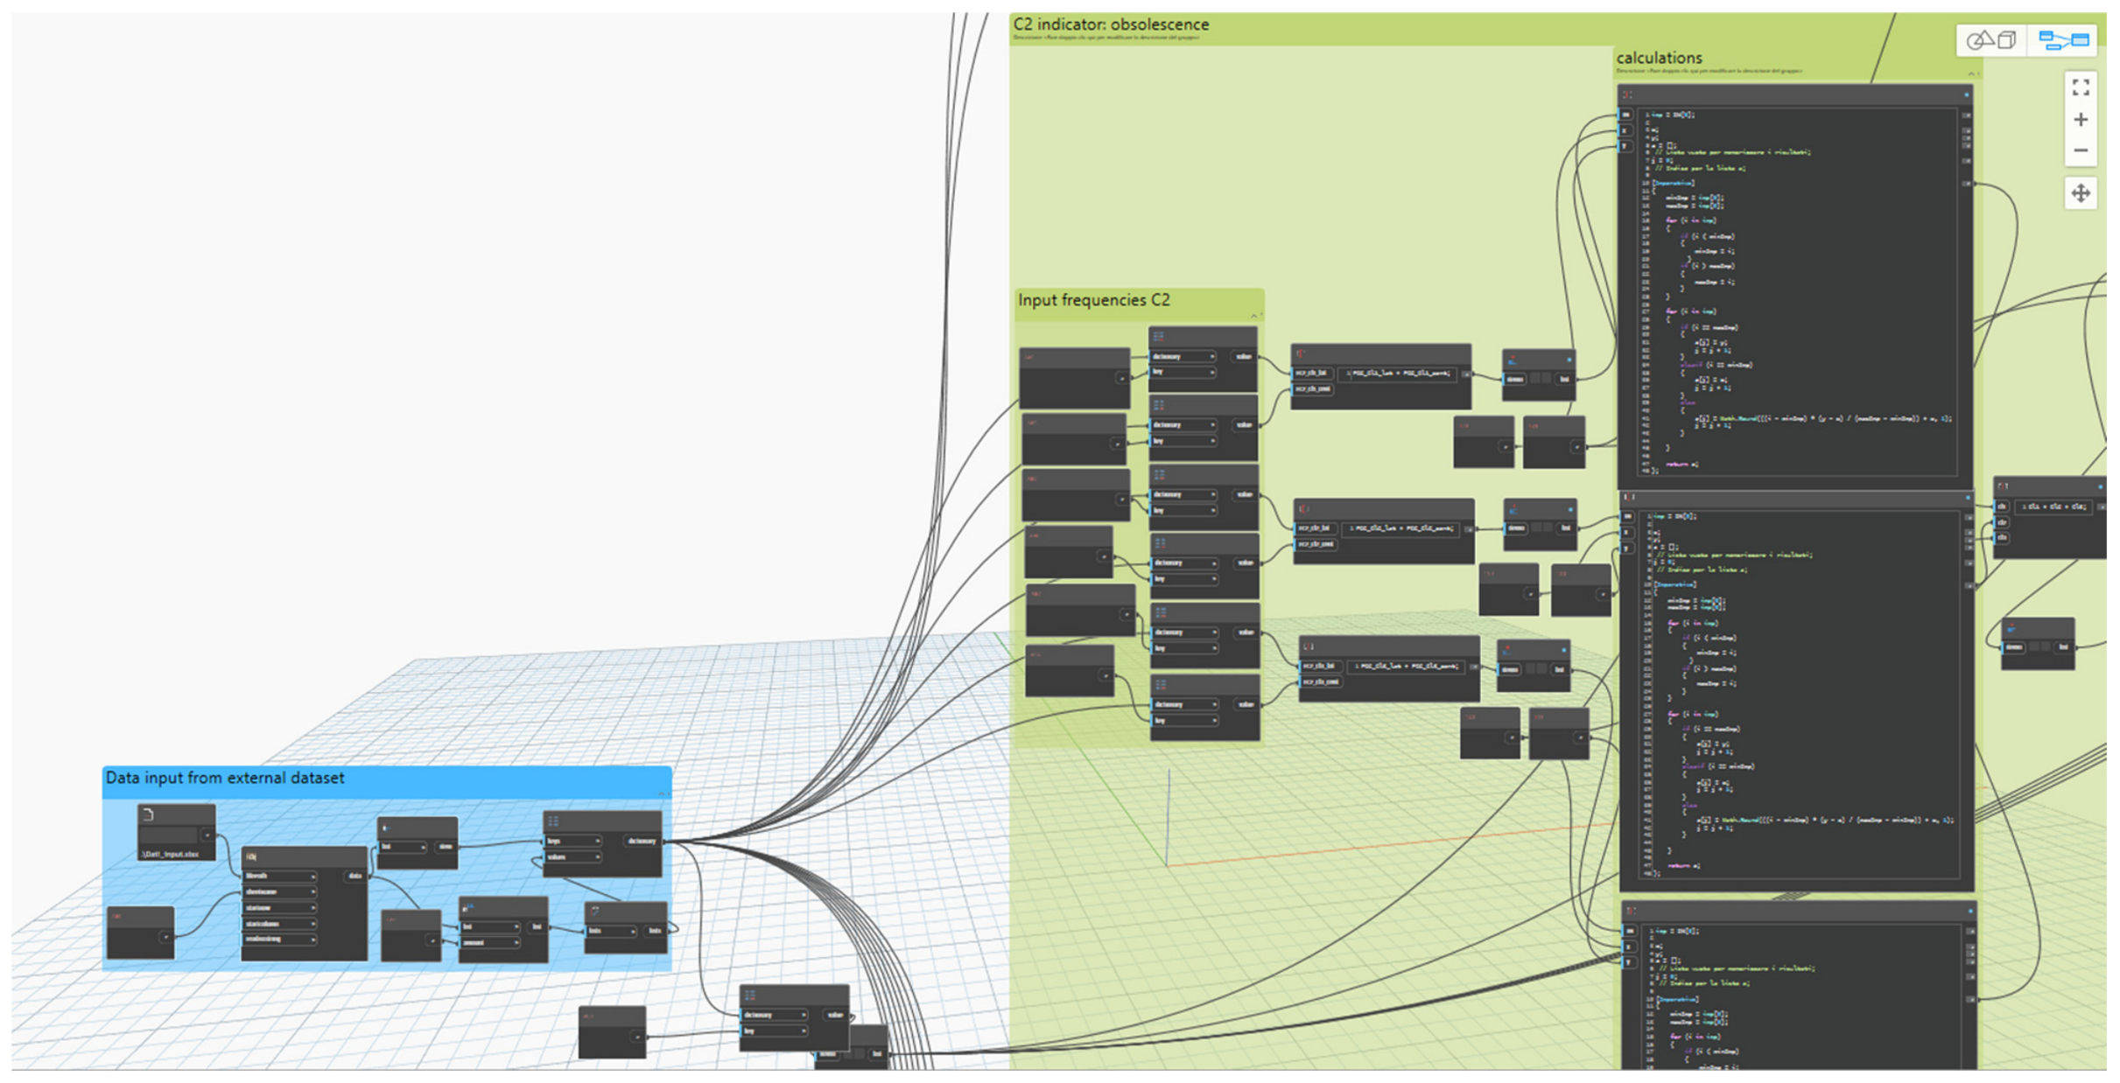Viewport: 2120px width, 1083px height.
Task: Click the Excel import node's header icon
Action: pos(251,856)
